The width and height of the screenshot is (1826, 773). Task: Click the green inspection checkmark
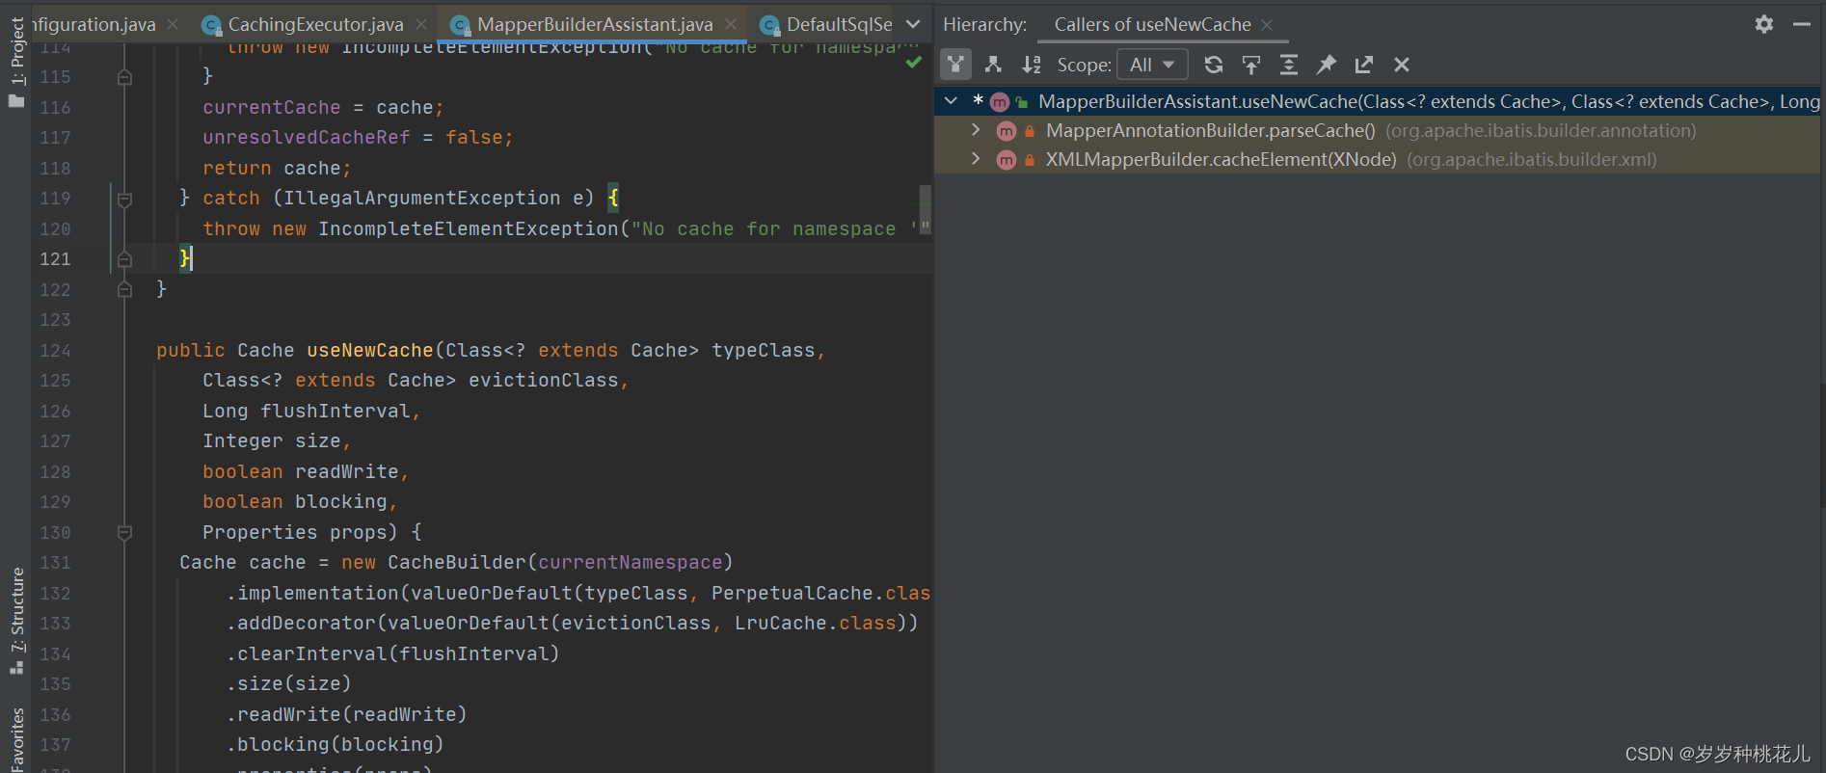coord(913,63)
